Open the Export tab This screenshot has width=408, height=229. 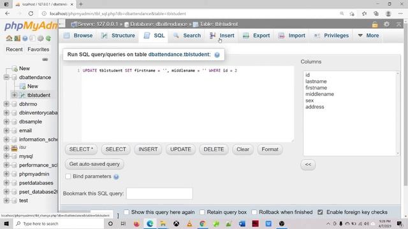(256, 36)
